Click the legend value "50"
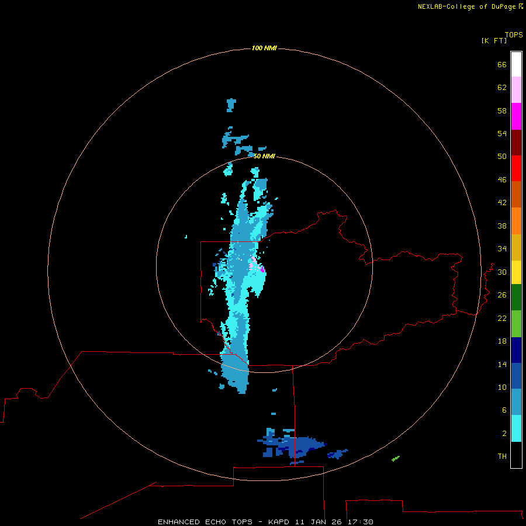Screen dimensions: 526x526 (x=502, y=157)
